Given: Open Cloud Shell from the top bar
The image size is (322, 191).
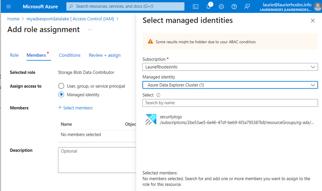Looking at the screenshot, I should pos(195,6).
